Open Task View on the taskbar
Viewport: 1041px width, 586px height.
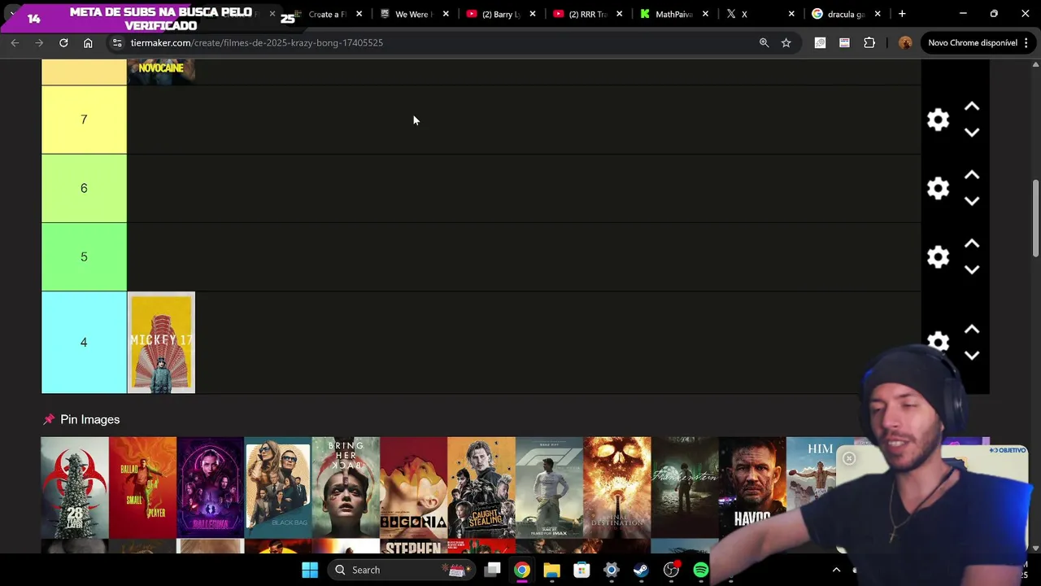(492, 570)
